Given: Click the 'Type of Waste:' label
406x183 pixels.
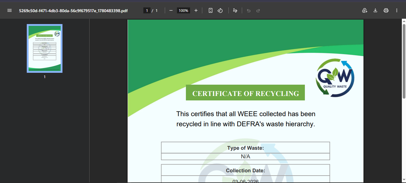Looking at the screenshot, I should (245, 148).
